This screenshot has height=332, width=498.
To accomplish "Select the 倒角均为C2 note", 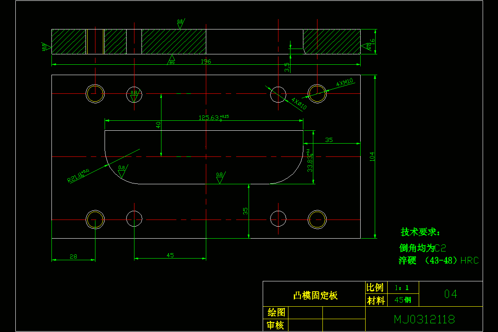I will [x=422, y=248].
